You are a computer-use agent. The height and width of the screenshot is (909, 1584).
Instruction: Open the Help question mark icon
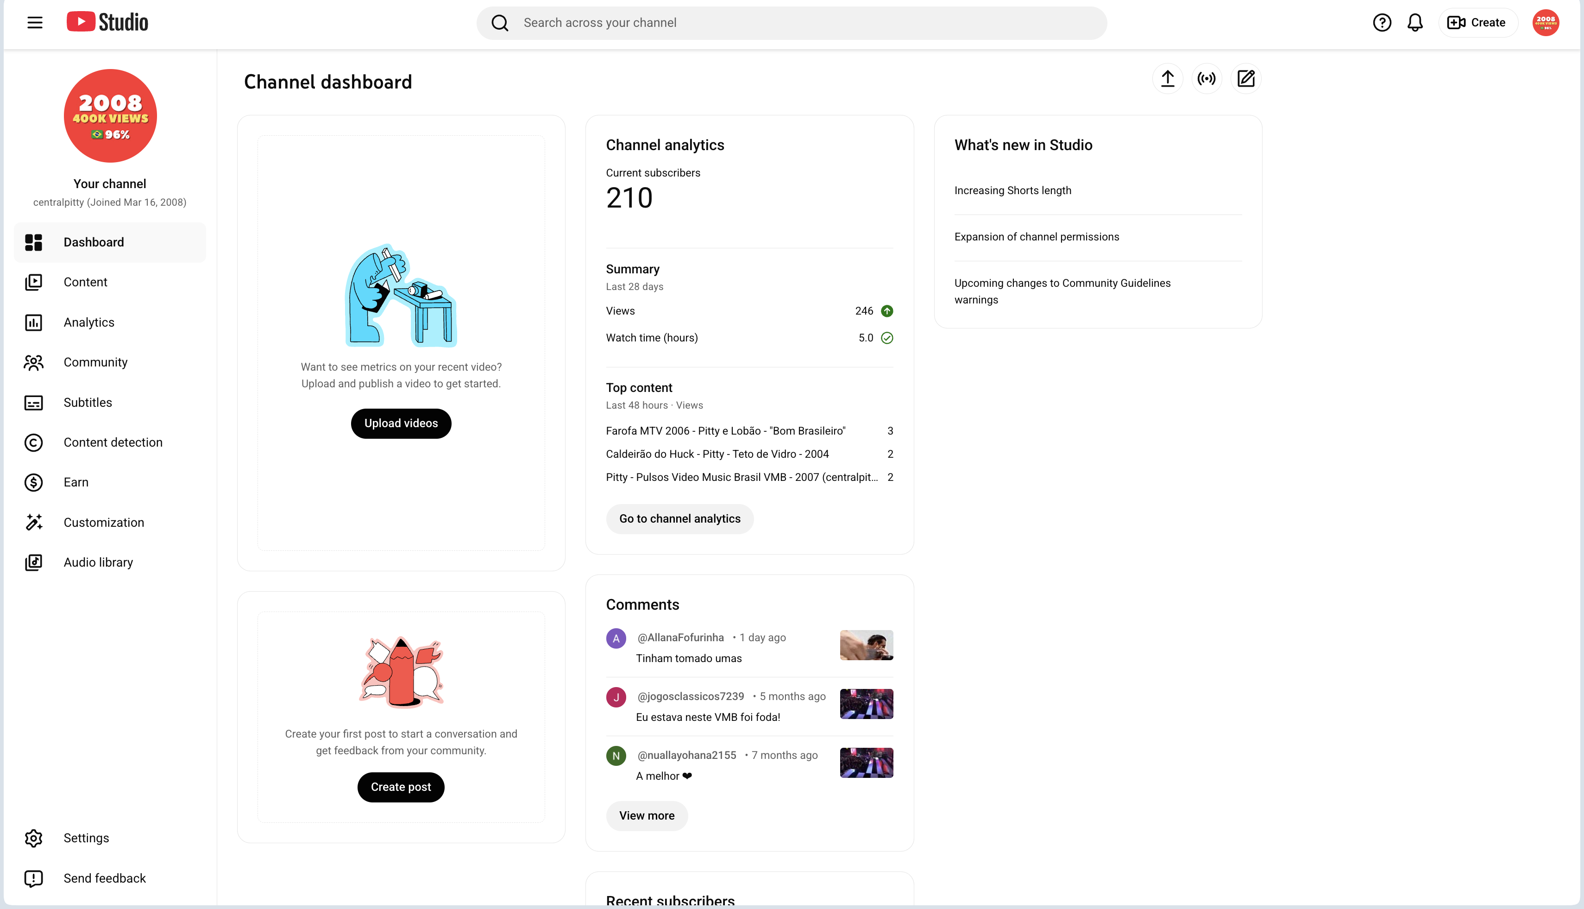tap(1382, 23)
